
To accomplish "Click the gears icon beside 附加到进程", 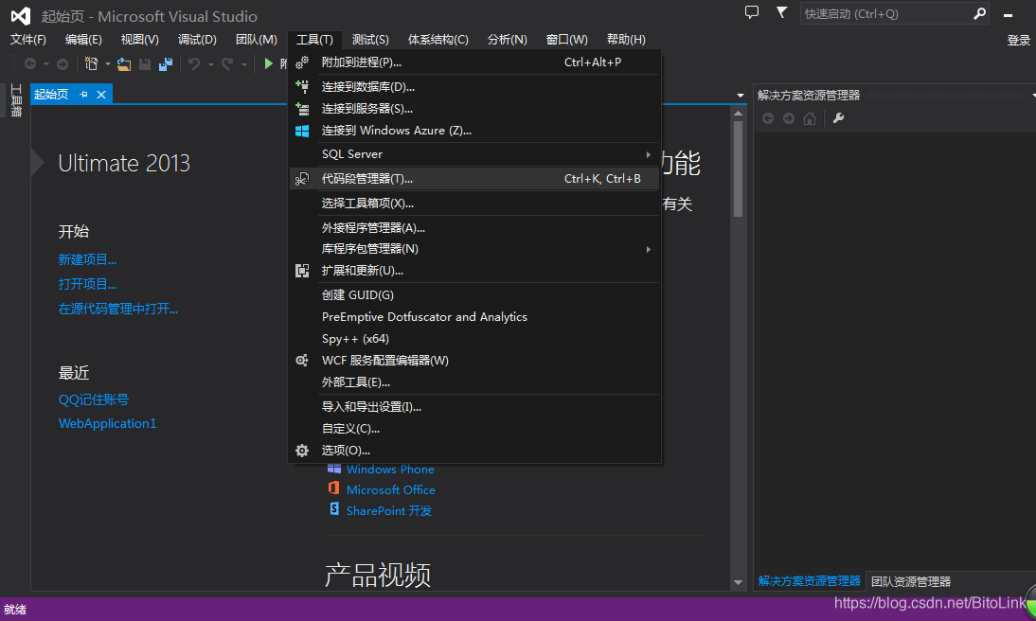I will (x=302, y=62).
